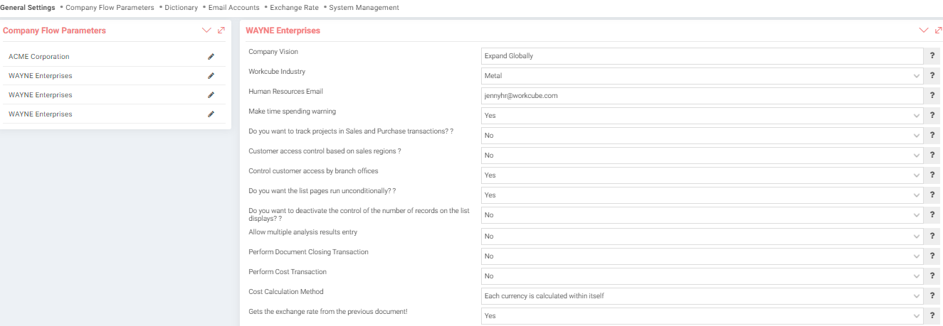
Task: Show help for tracking projects in Sales and Purchase
Action: (x=932, y=136)
